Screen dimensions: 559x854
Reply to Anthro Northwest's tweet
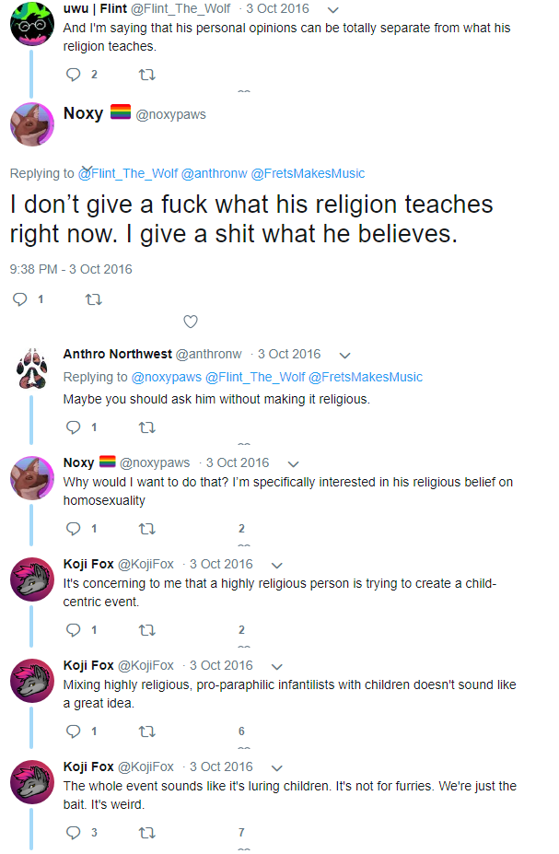[74, 427]
